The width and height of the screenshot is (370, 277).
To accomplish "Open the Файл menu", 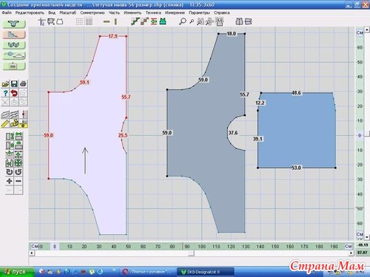I will (7, 13).
